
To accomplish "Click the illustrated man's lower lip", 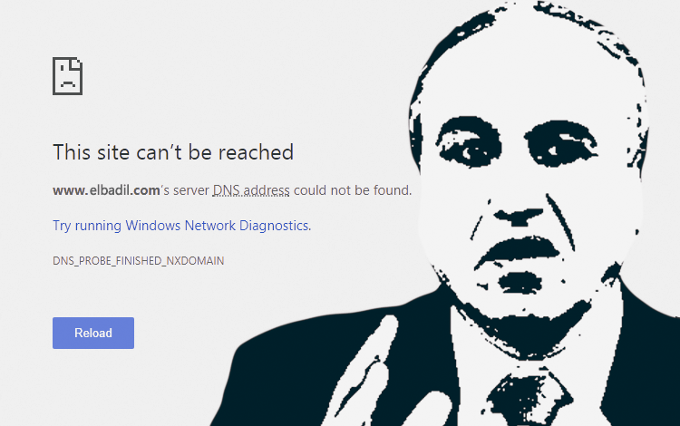I will tap(520, 282).
